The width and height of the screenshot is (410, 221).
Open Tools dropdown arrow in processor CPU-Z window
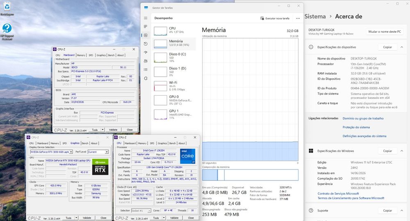164,218
